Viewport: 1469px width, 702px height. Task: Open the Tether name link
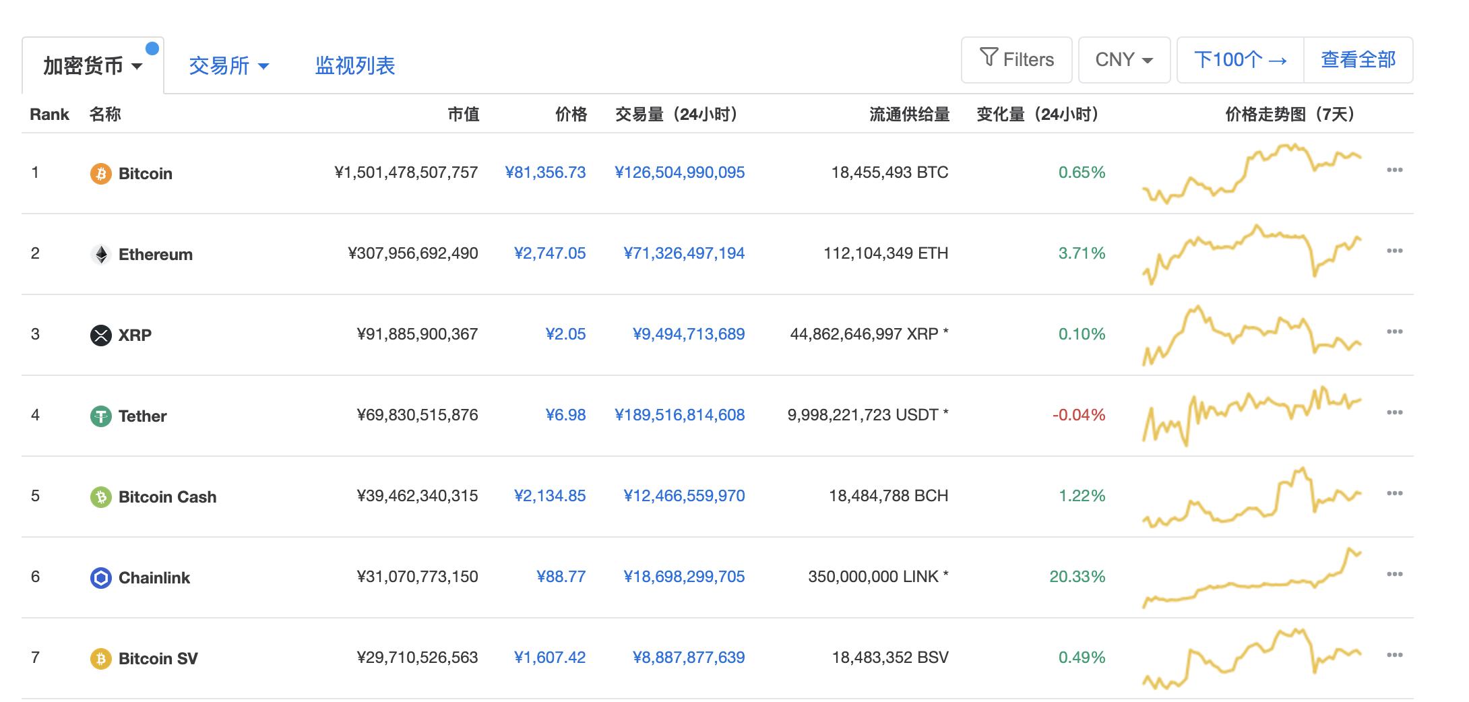click(142, 416)
